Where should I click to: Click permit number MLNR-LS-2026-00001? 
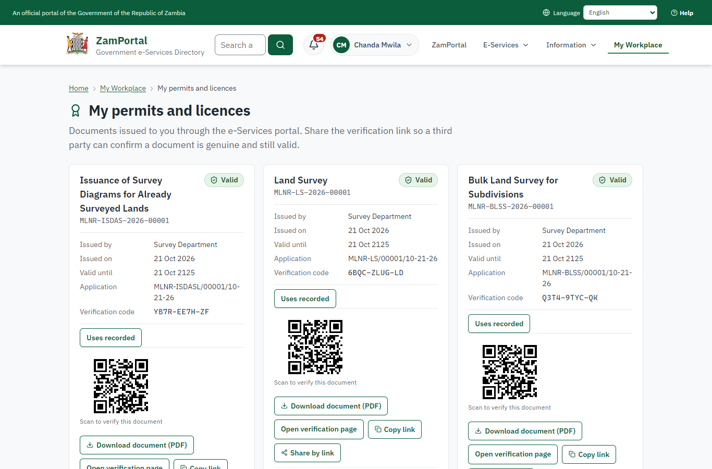pos(312,192)
